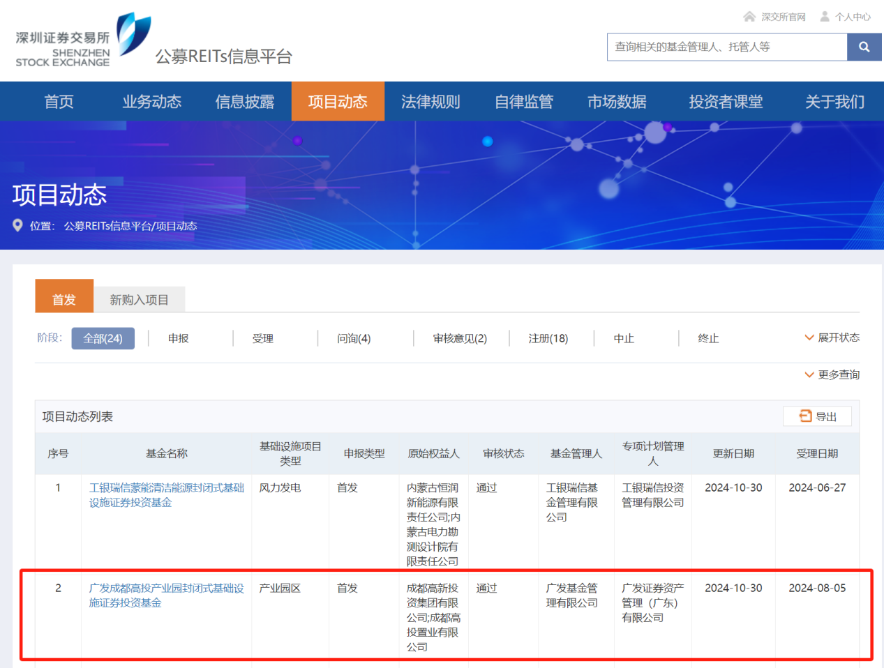The image size is (884, 668).
Task: Open 广发成都高投产业园 fund link
Action: tap(166, 595)
